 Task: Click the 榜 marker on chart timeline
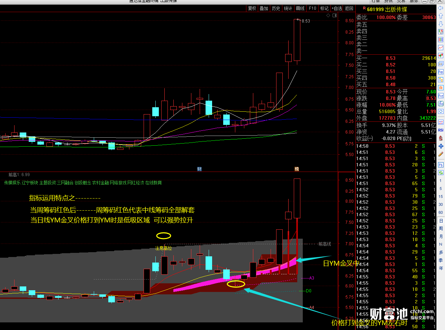(x=297, y=169)
